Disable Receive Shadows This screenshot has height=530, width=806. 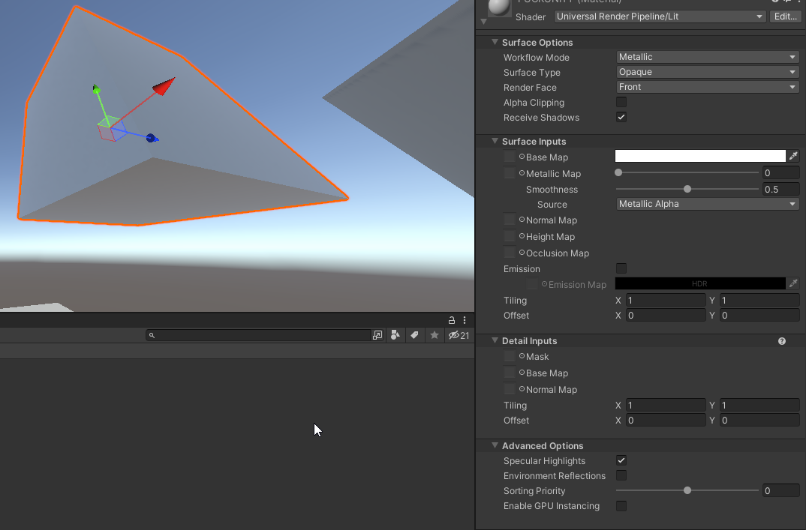click(x=621, y=117)
